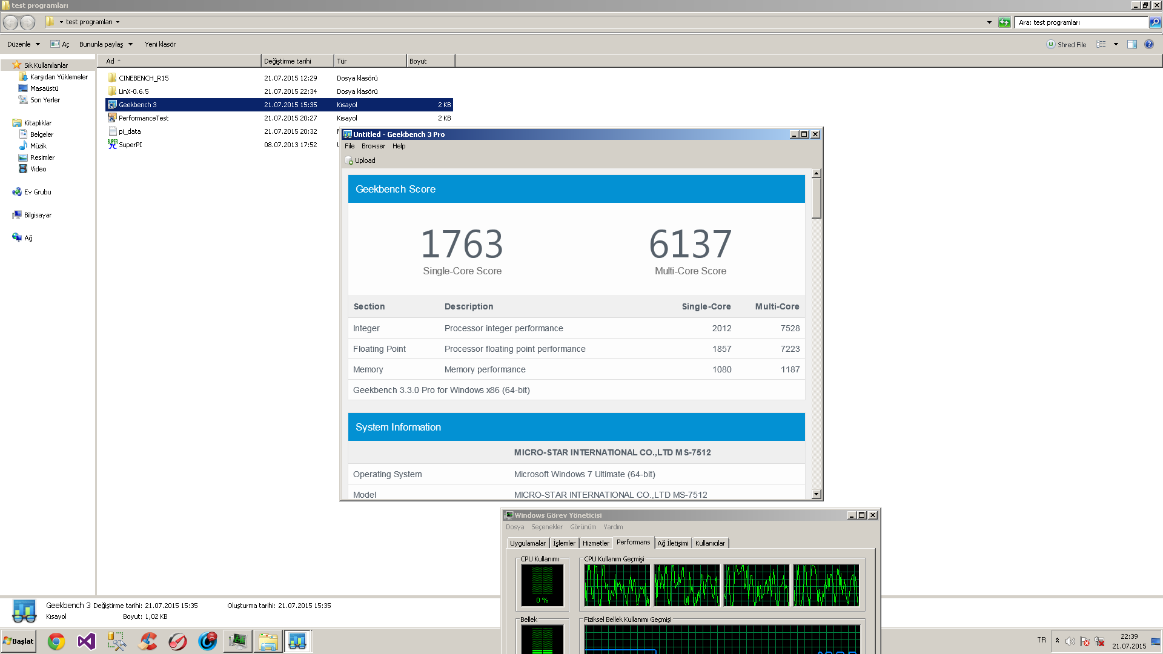
Task: Open the view options dropdown arrow
Action: point(1116,44)
